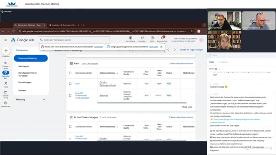The image size is (276, 155).
Task: Click browser forward arrow
Action: [8, 31]
